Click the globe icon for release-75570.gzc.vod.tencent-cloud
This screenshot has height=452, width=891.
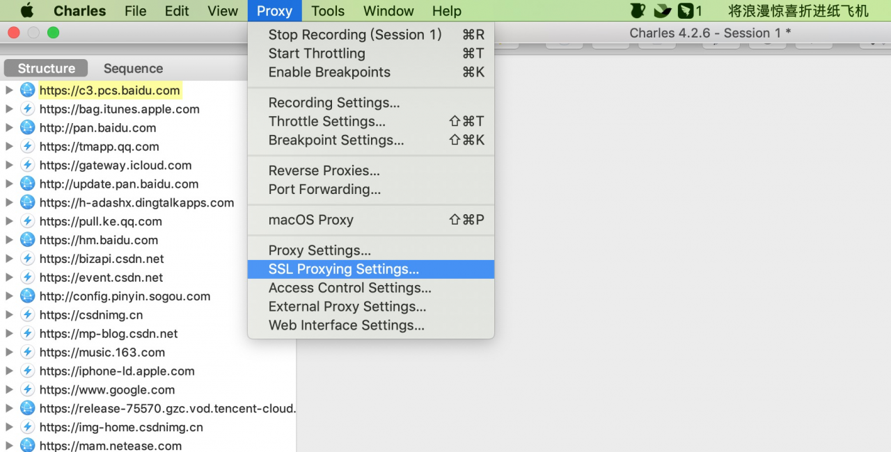27,408
